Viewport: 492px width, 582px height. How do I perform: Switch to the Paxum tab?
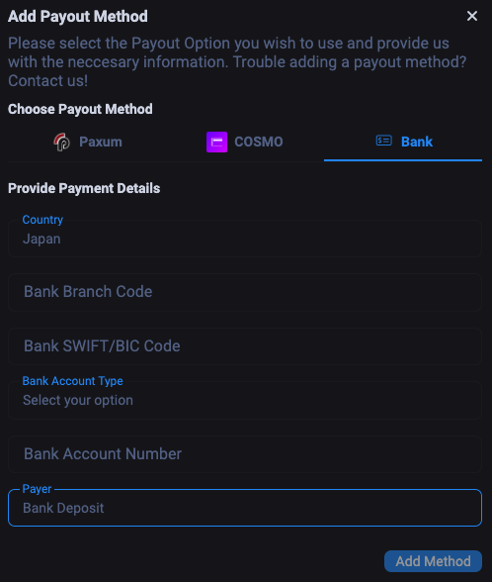click(x=87, y=142)
